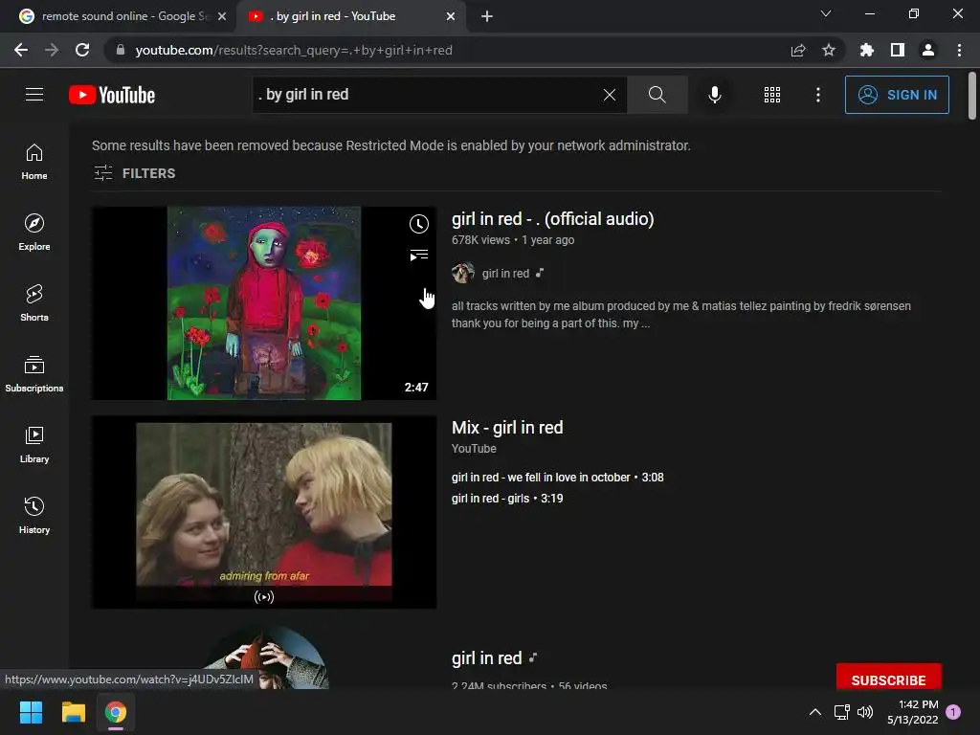
Task: Go back with the browser back arrow
Action: [x=21, y=50]
